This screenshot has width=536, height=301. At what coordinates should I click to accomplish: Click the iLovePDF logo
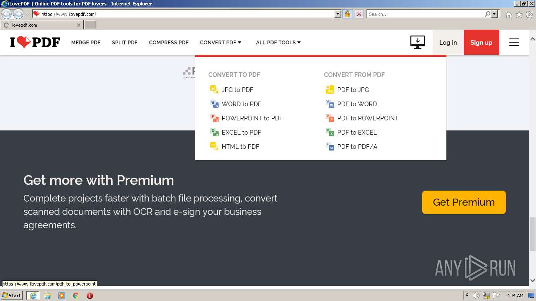35,42
